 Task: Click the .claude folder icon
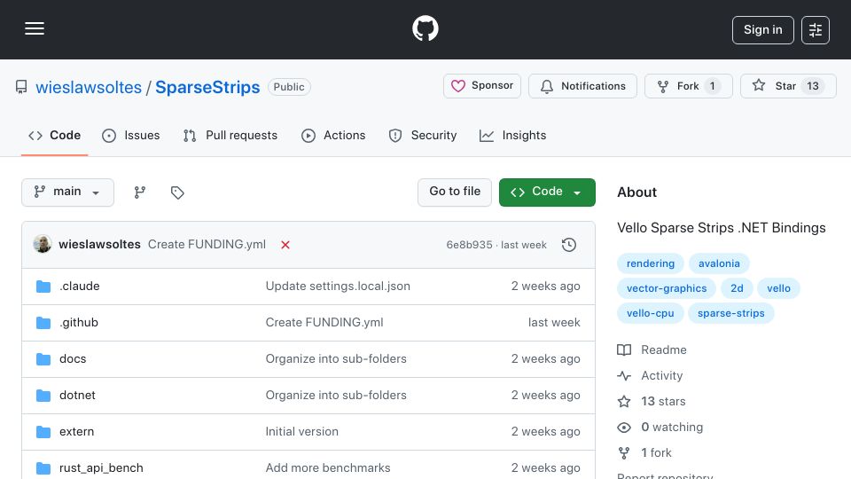[43, 287]
